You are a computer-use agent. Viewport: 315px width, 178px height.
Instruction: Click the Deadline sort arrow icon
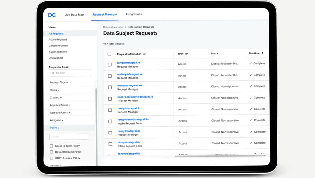pos(263,53)
